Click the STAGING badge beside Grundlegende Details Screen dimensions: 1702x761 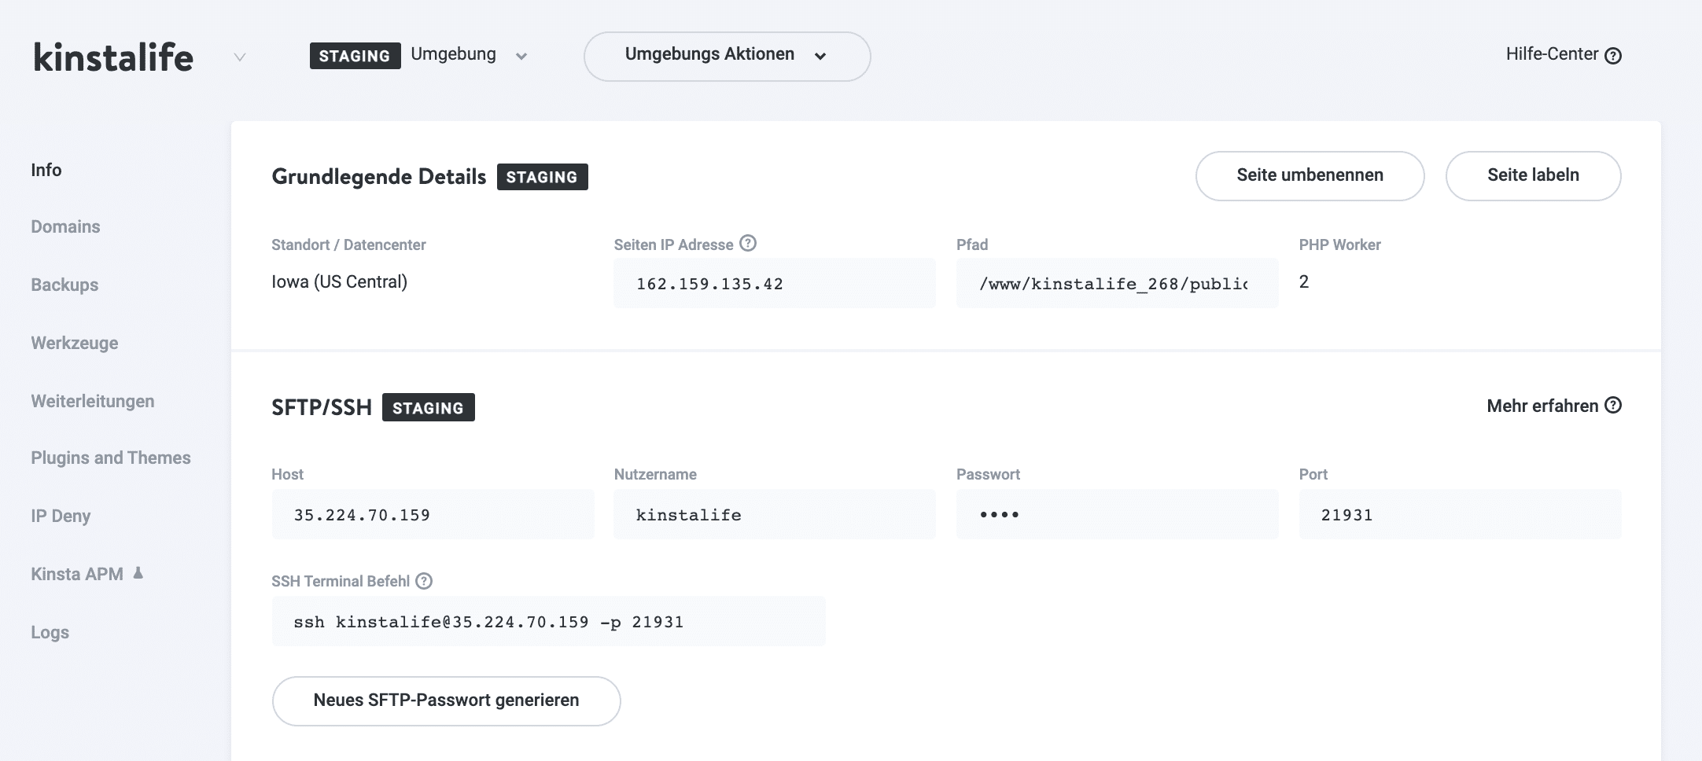tap(543, 177)
